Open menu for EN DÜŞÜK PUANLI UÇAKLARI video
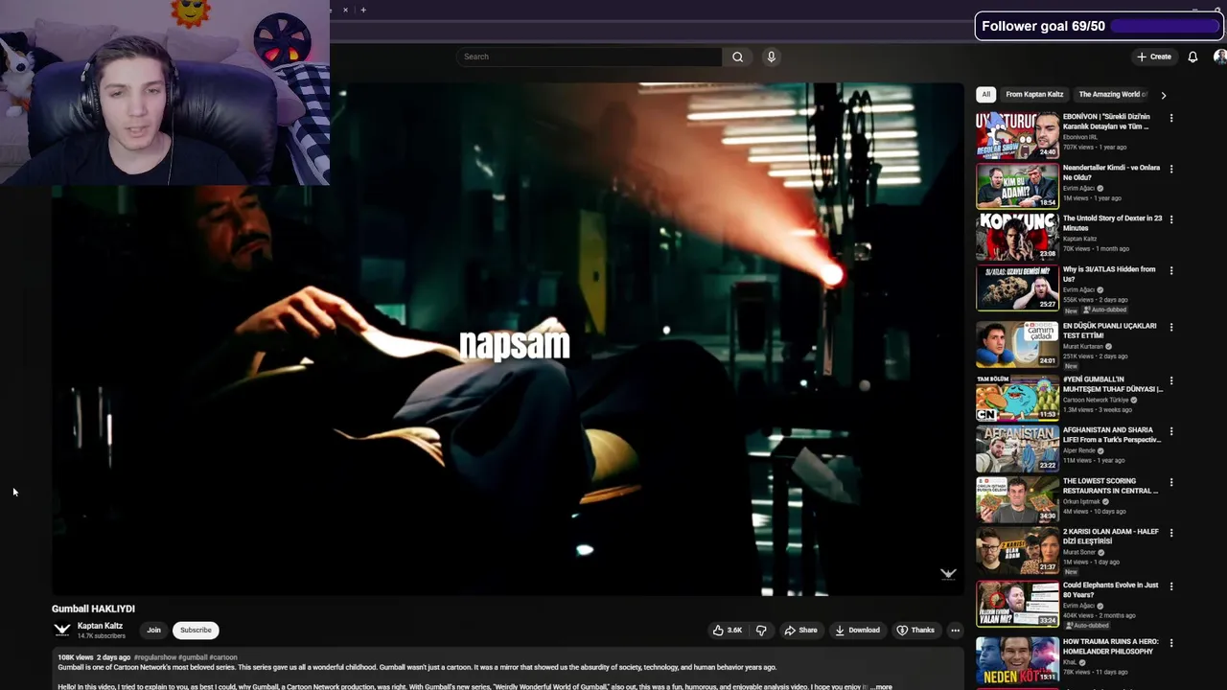Viewport: 1227px width, 690px height. (1170, 327)
